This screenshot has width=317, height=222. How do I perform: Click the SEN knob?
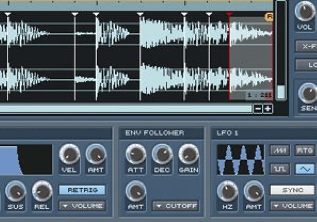[308, 94]
